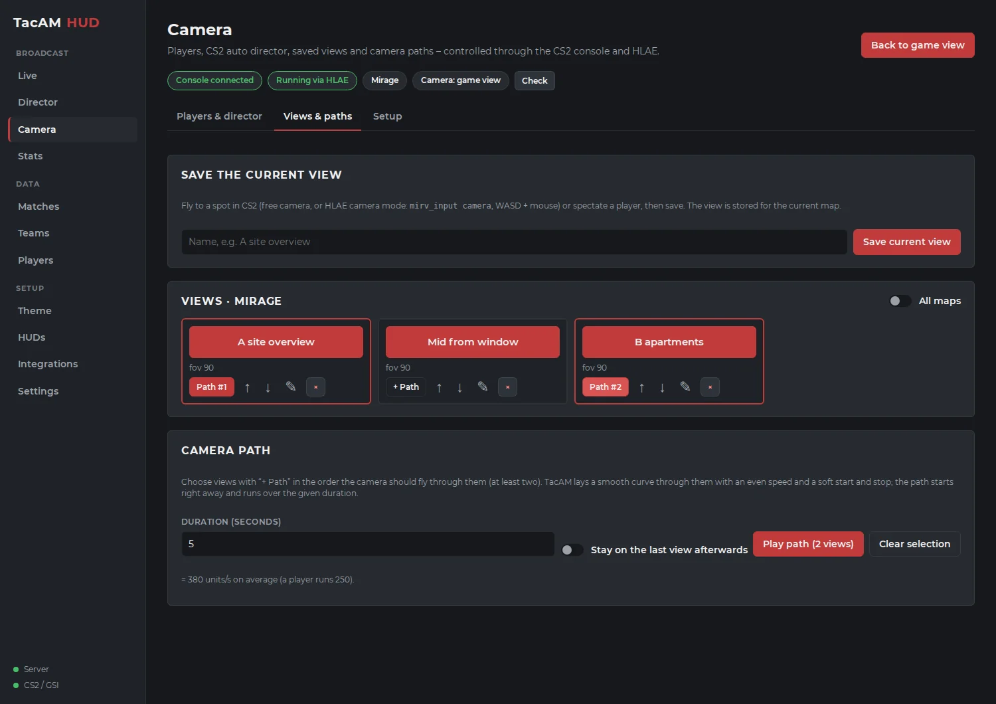Edit the Mid from window view
996x704 pixels.
(x=483, y=387)
